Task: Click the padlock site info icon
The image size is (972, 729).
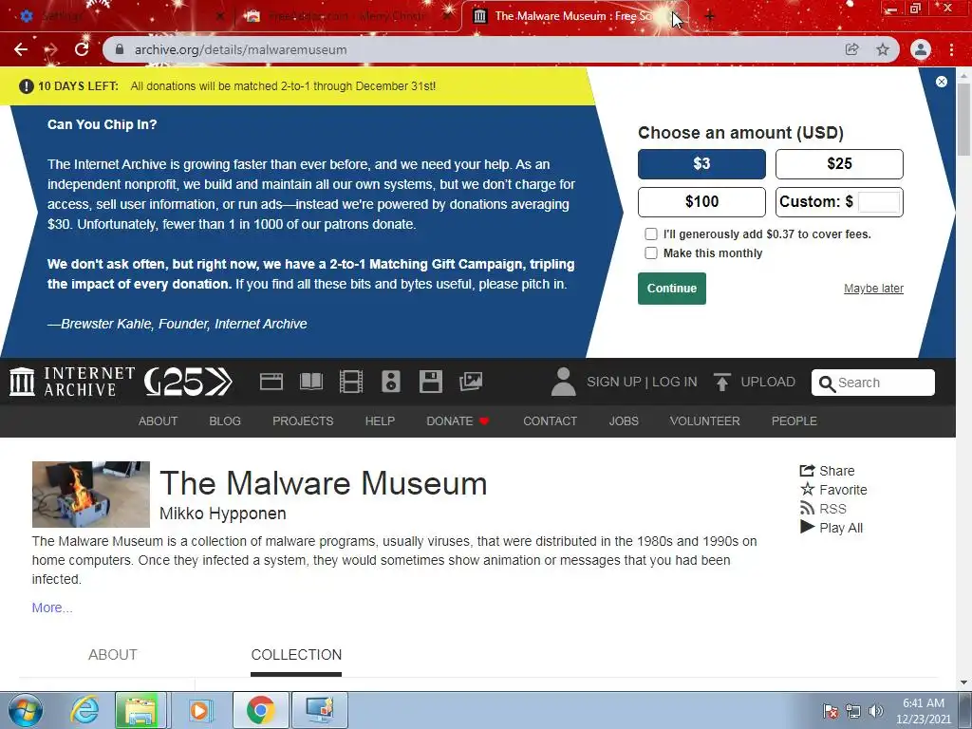Action: (x=120, y=49)
